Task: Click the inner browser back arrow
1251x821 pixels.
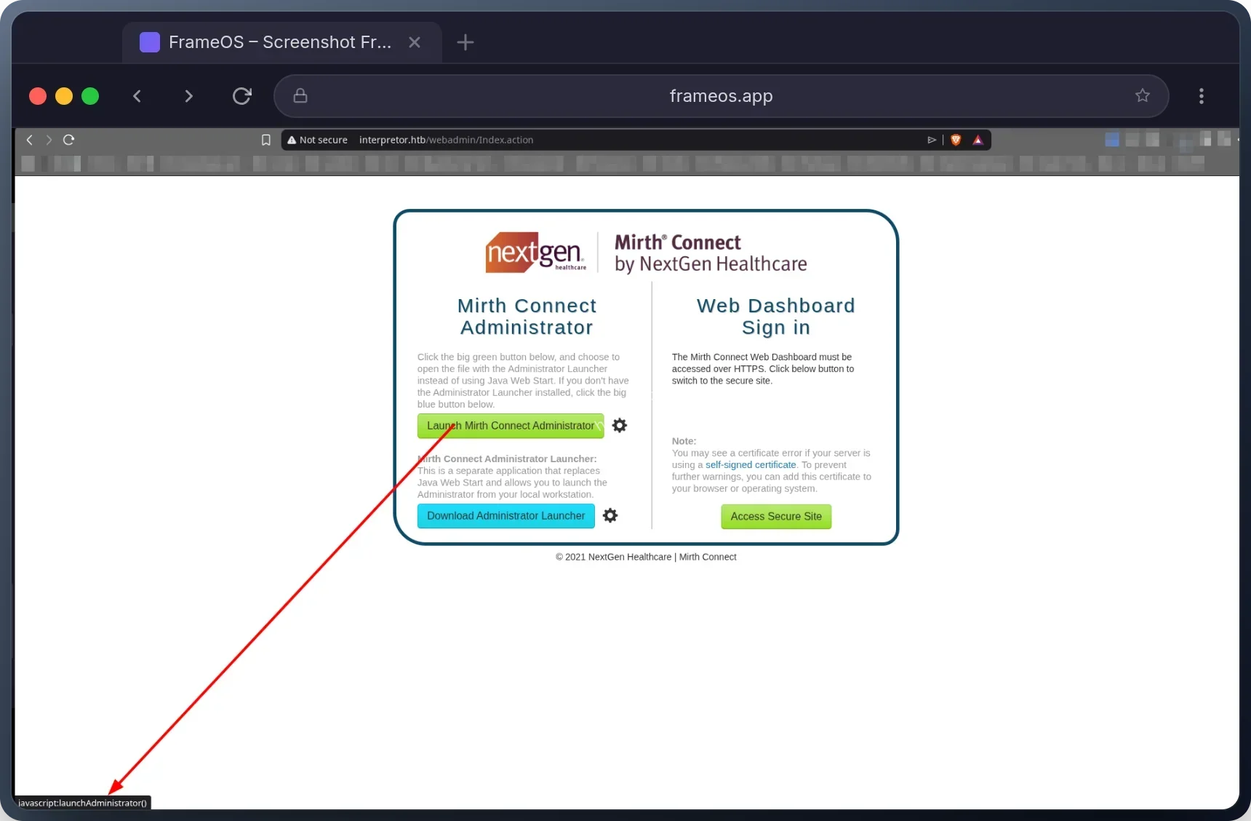Action: click(30, 140)
